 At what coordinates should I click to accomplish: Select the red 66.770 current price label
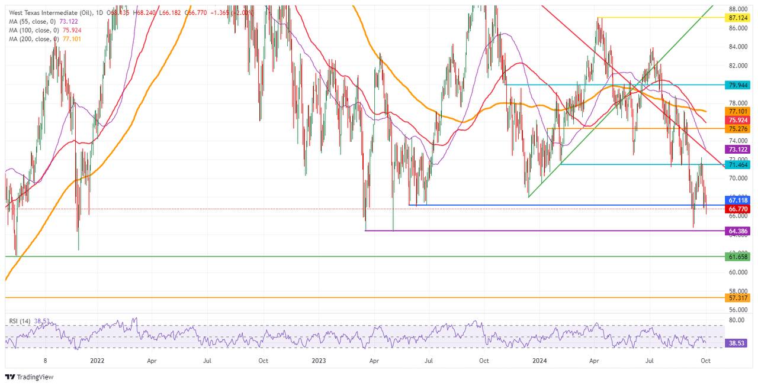(x=737, y=209)
